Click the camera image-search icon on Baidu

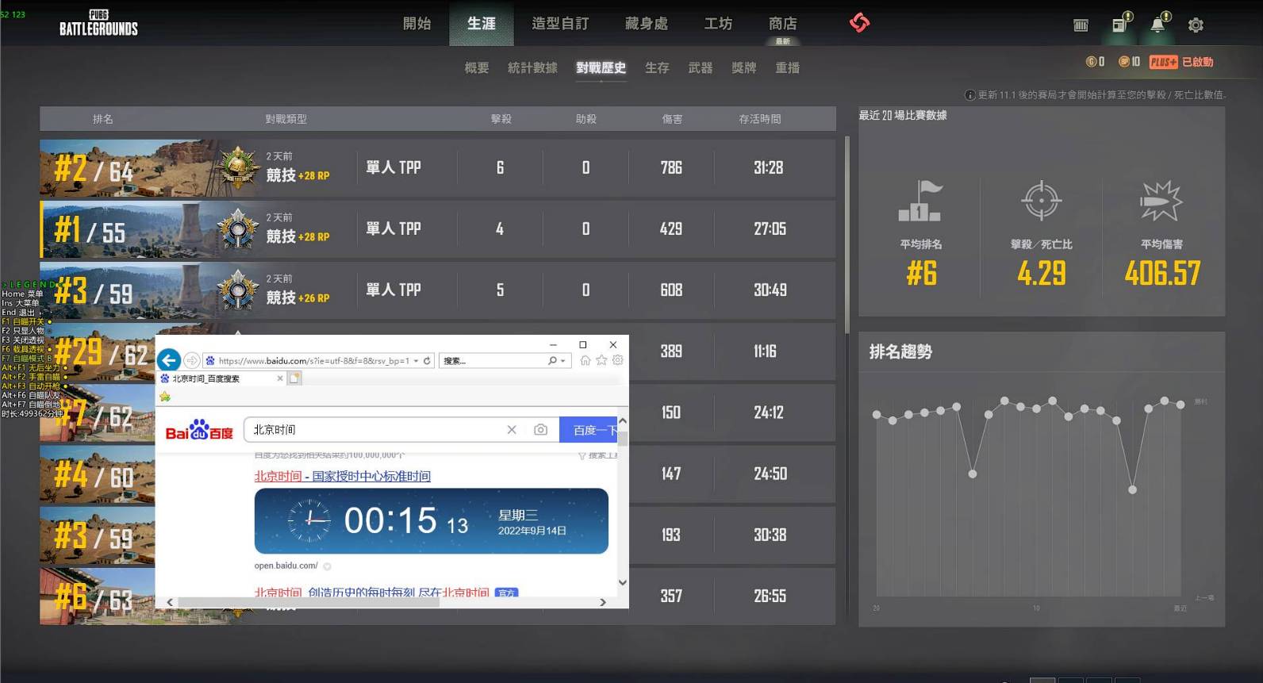click(x=540, y=430)
